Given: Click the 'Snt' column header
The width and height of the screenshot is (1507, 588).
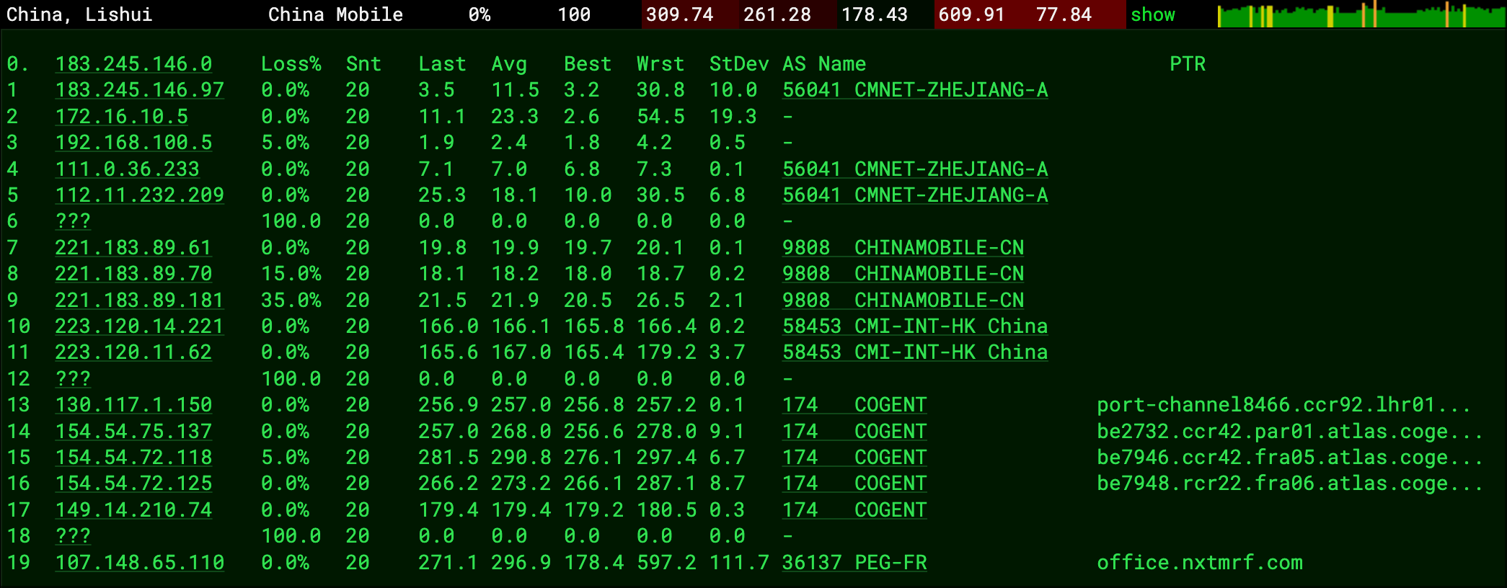Looking at the screenshot, I should (x=363, y=64).
